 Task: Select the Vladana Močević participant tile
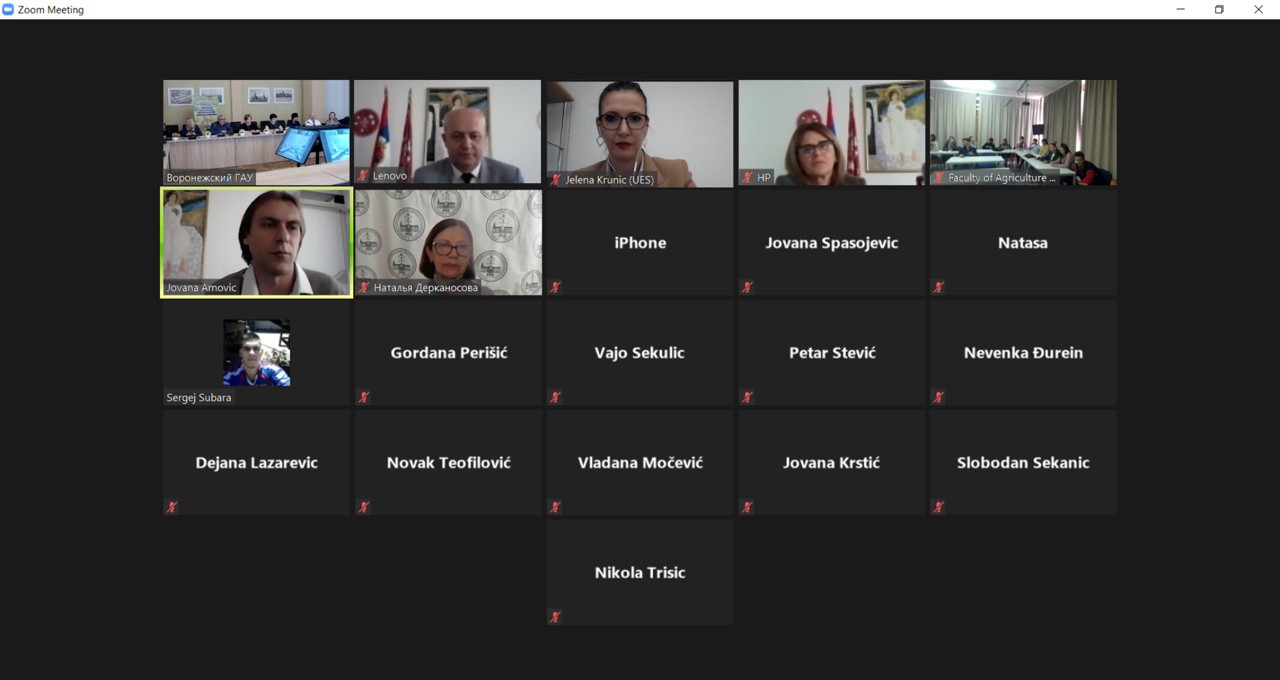coord(639,463)
